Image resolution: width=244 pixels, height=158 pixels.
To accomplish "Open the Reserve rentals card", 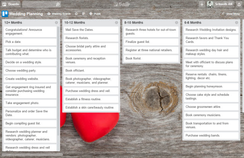I will pos(211,76).
